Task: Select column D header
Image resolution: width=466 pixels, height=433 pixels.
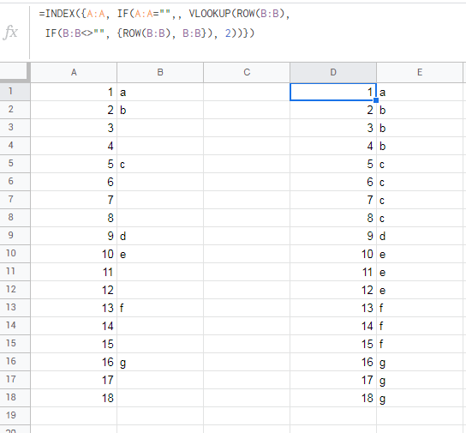Action: [x=333, y=72]
